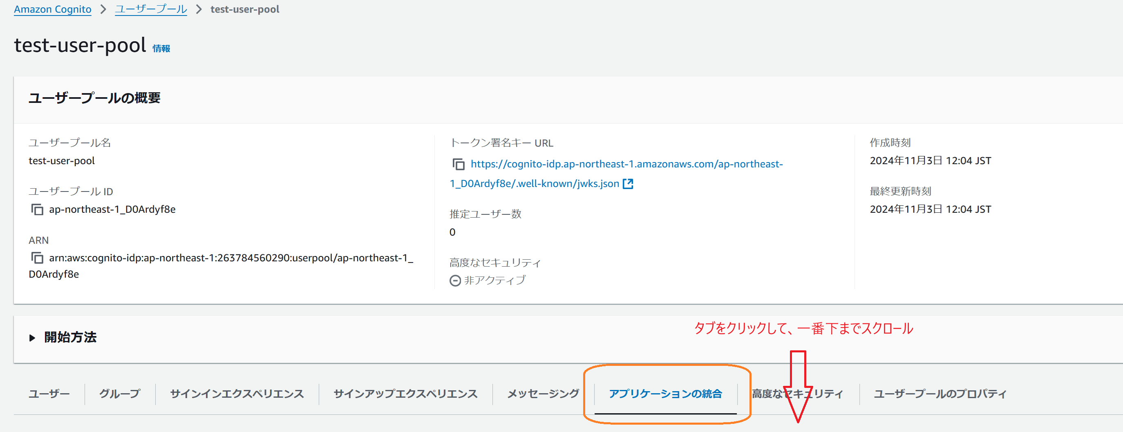Click the 非アクティブ status icon

click(455, 281)
